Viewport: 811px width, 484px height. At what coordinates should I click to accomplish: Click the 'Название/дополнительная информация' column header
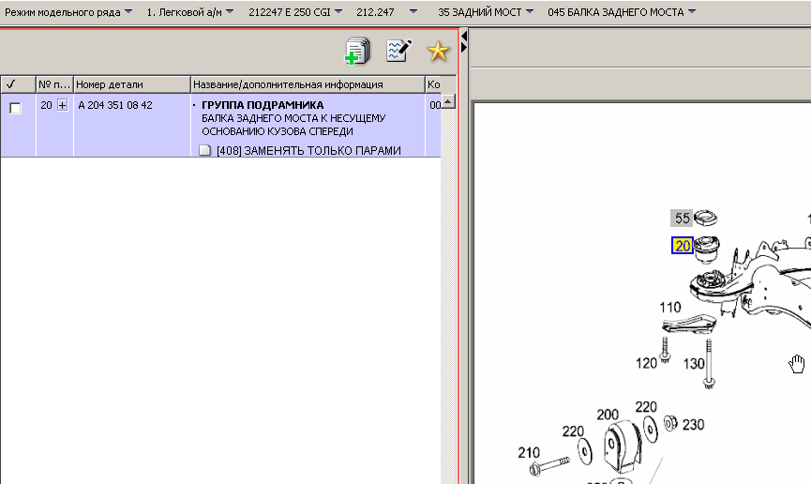pyautogui.click(x=308, y=84)
